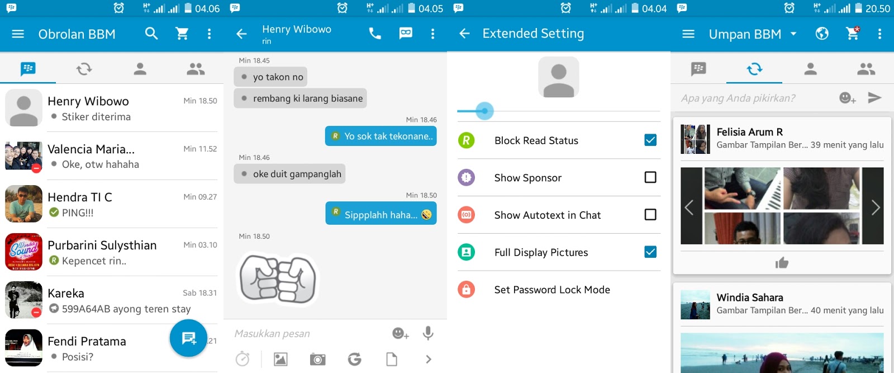This screenshot has height=373, width=894.
Task: Toggle Block Read Status checkbox
Action: tap(650, 140)
